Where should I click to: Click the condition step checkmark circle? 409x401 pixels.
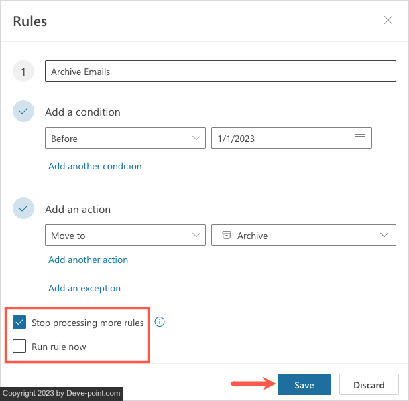(x=23, y=112)
